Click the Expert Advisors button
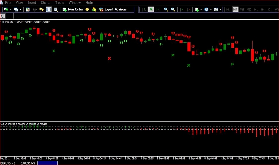Viewport: 279px width, 165px height. coord(113,9)
